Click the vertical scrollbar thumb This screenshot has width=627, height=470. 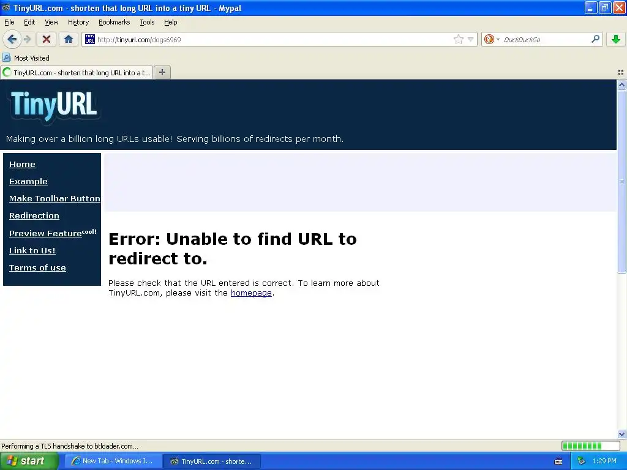click(x=621, y=181)
